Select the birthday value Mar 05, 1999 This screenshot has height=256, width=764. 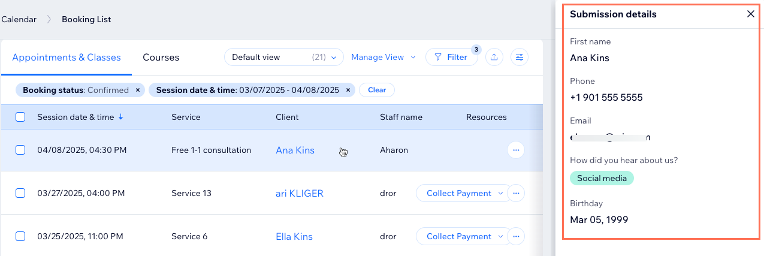pyautogui.click(x=599, y=219)
